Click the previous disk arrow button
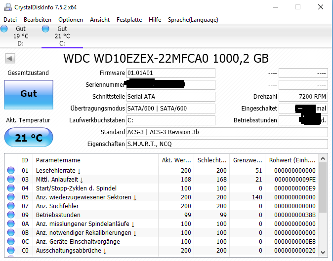Viewport: 333px width, 261px height. [10, 58]
